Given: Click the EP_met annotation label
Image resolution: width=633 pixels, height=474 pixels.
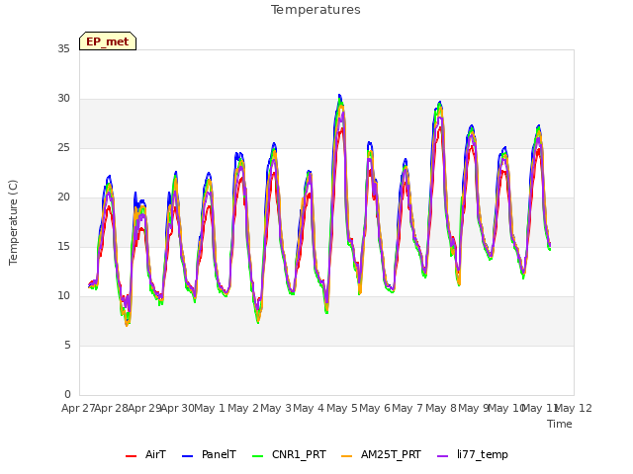Looking at the screenshot, I should click(x=108, y=41).
